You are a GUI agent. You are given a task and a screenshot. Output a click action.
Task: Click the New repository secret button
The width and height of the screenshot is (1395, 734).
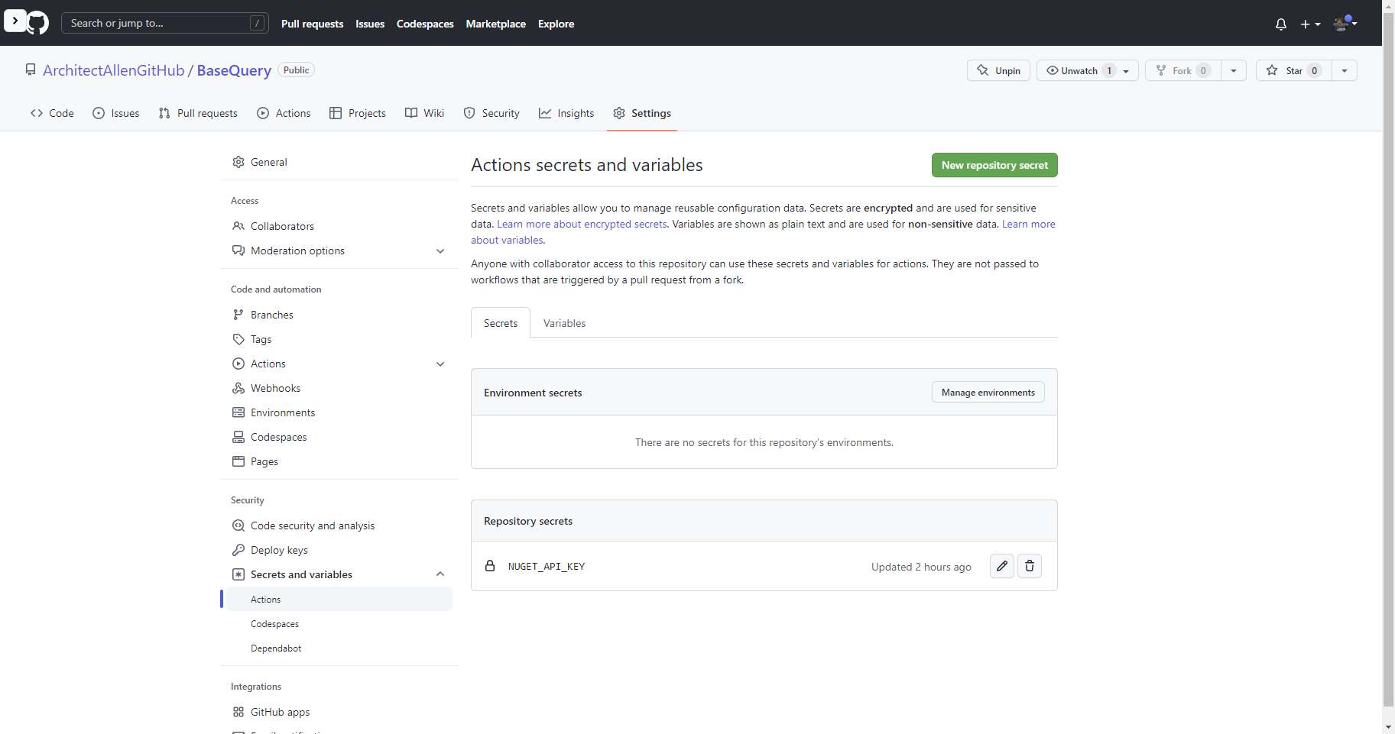click(994, 165)
